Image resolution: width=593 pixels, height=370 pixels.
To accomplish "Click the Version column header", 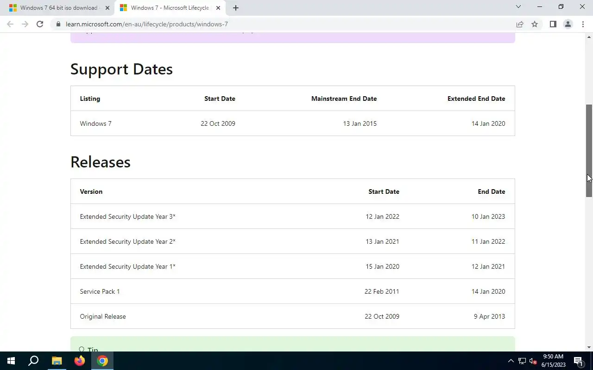I will click(91, 191).
